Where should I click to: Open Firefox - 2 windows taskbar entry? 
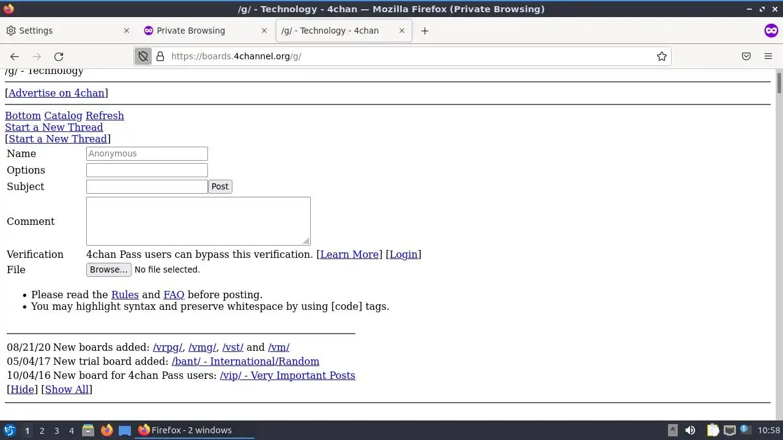(x=195, y=430)
